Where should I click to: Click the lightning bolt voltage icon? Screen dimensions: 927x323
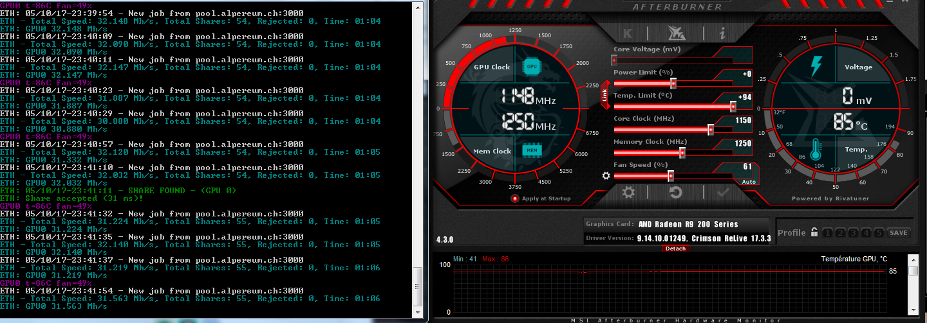(x=816, y=65)
